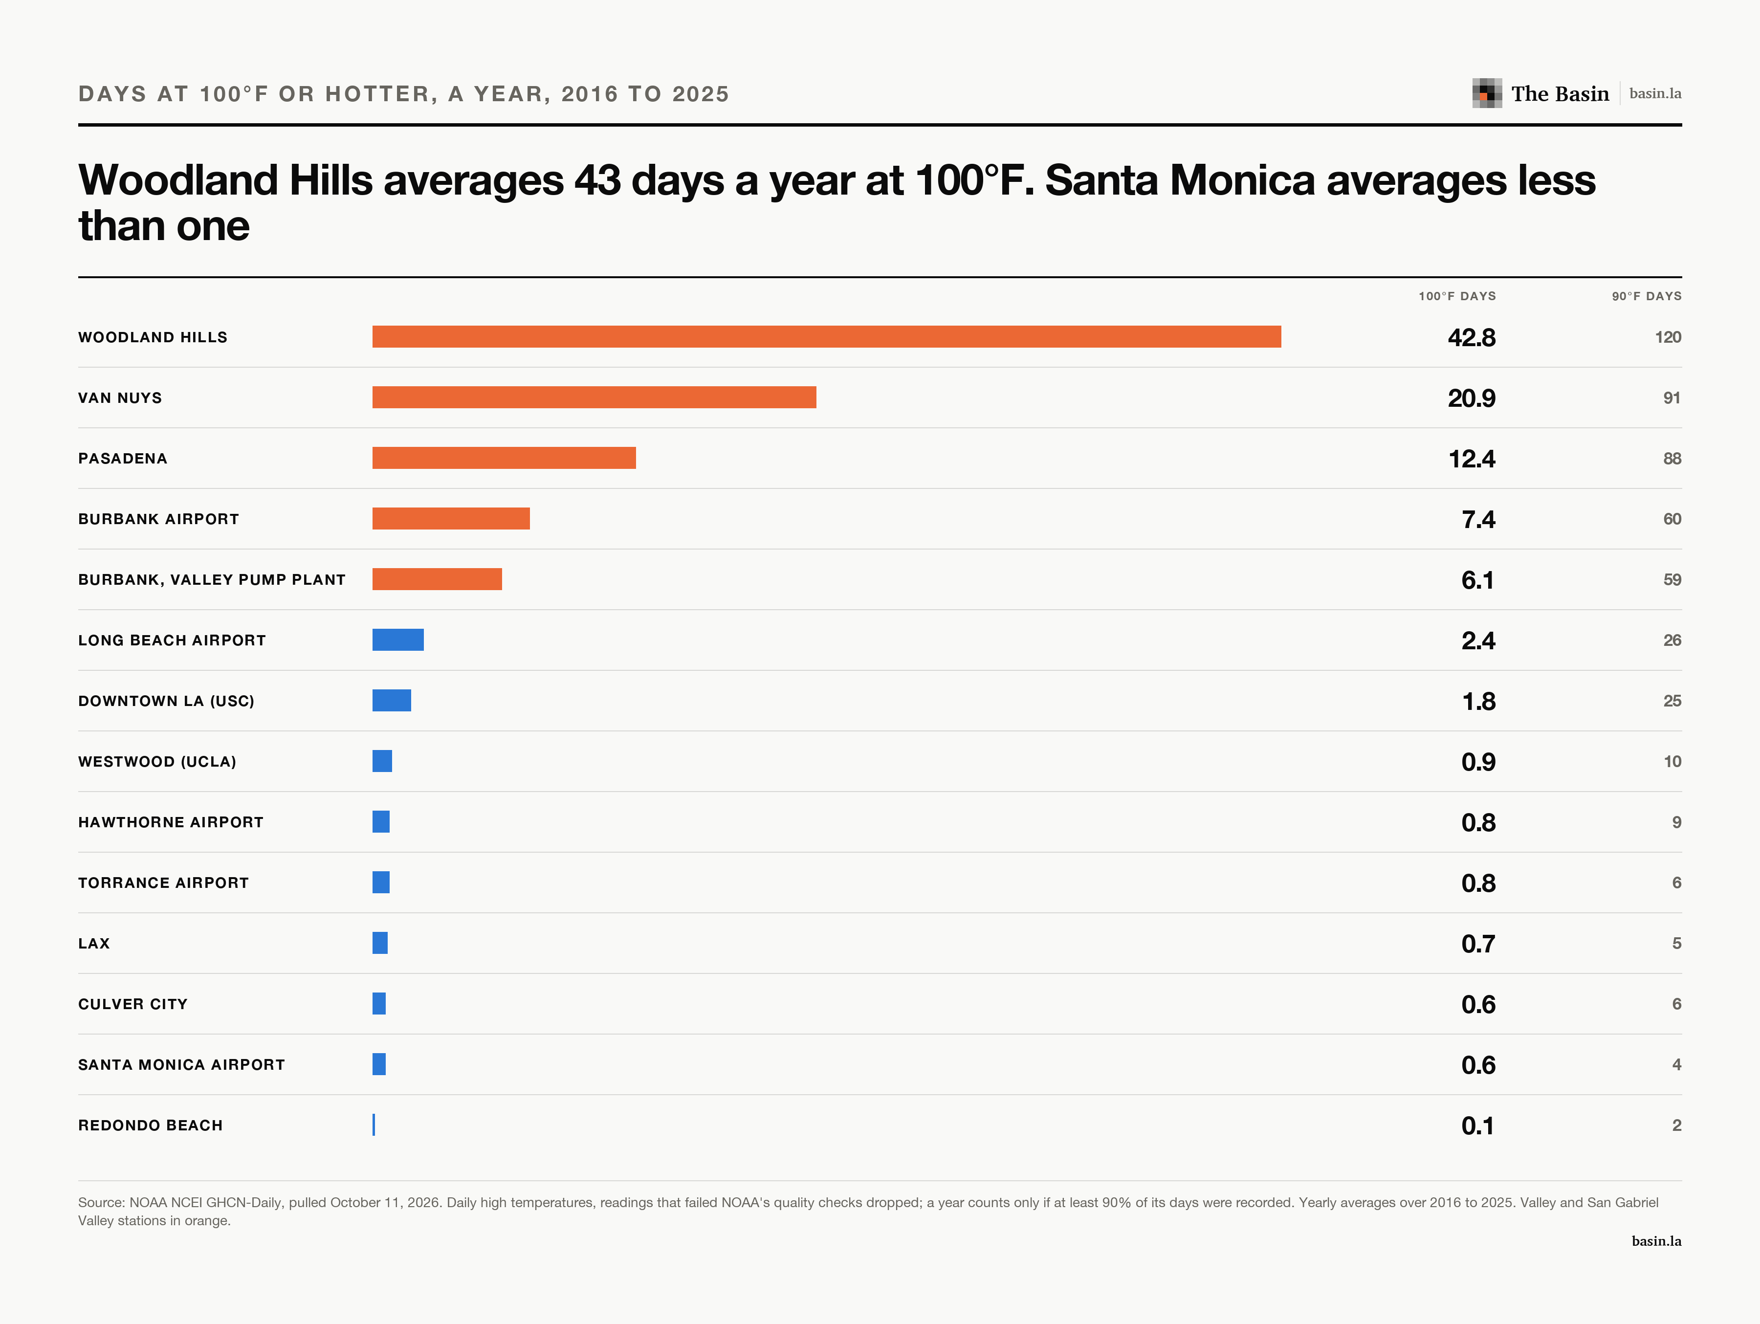
Task: Click the 'PASADENA' station label
Action: (x=123, y=458)
